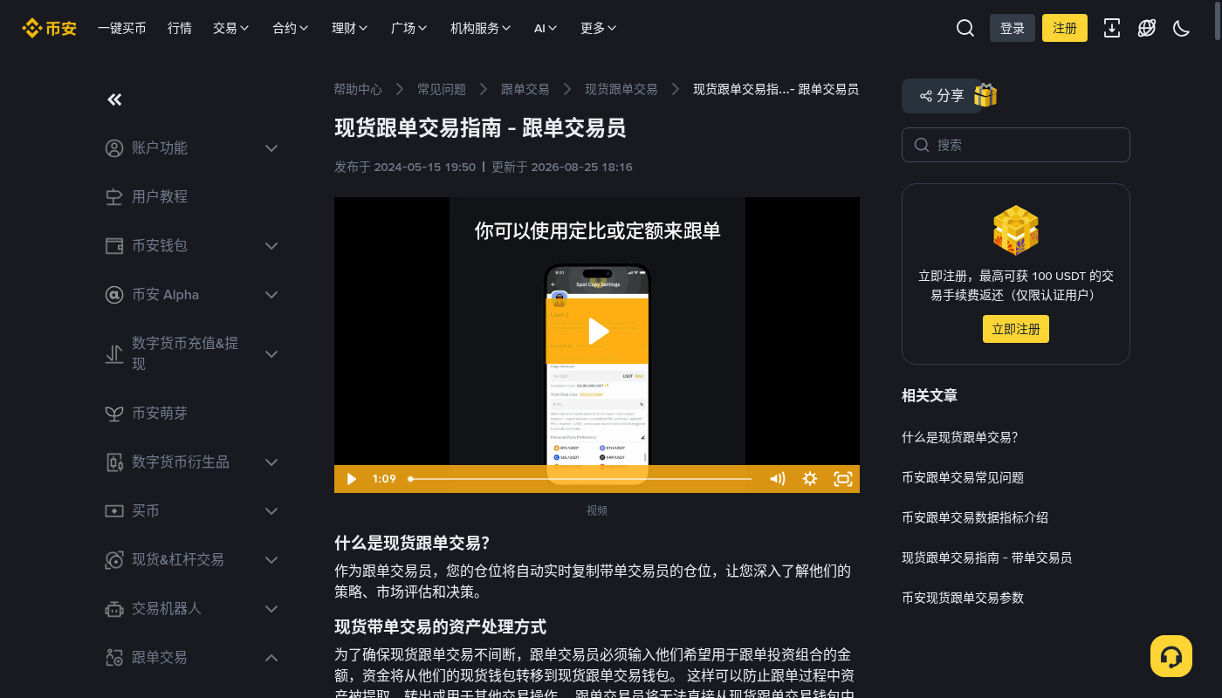Viewport: 1222px width, 698px height.
Task: Click 行情 in top navigation
Action: 180,28
